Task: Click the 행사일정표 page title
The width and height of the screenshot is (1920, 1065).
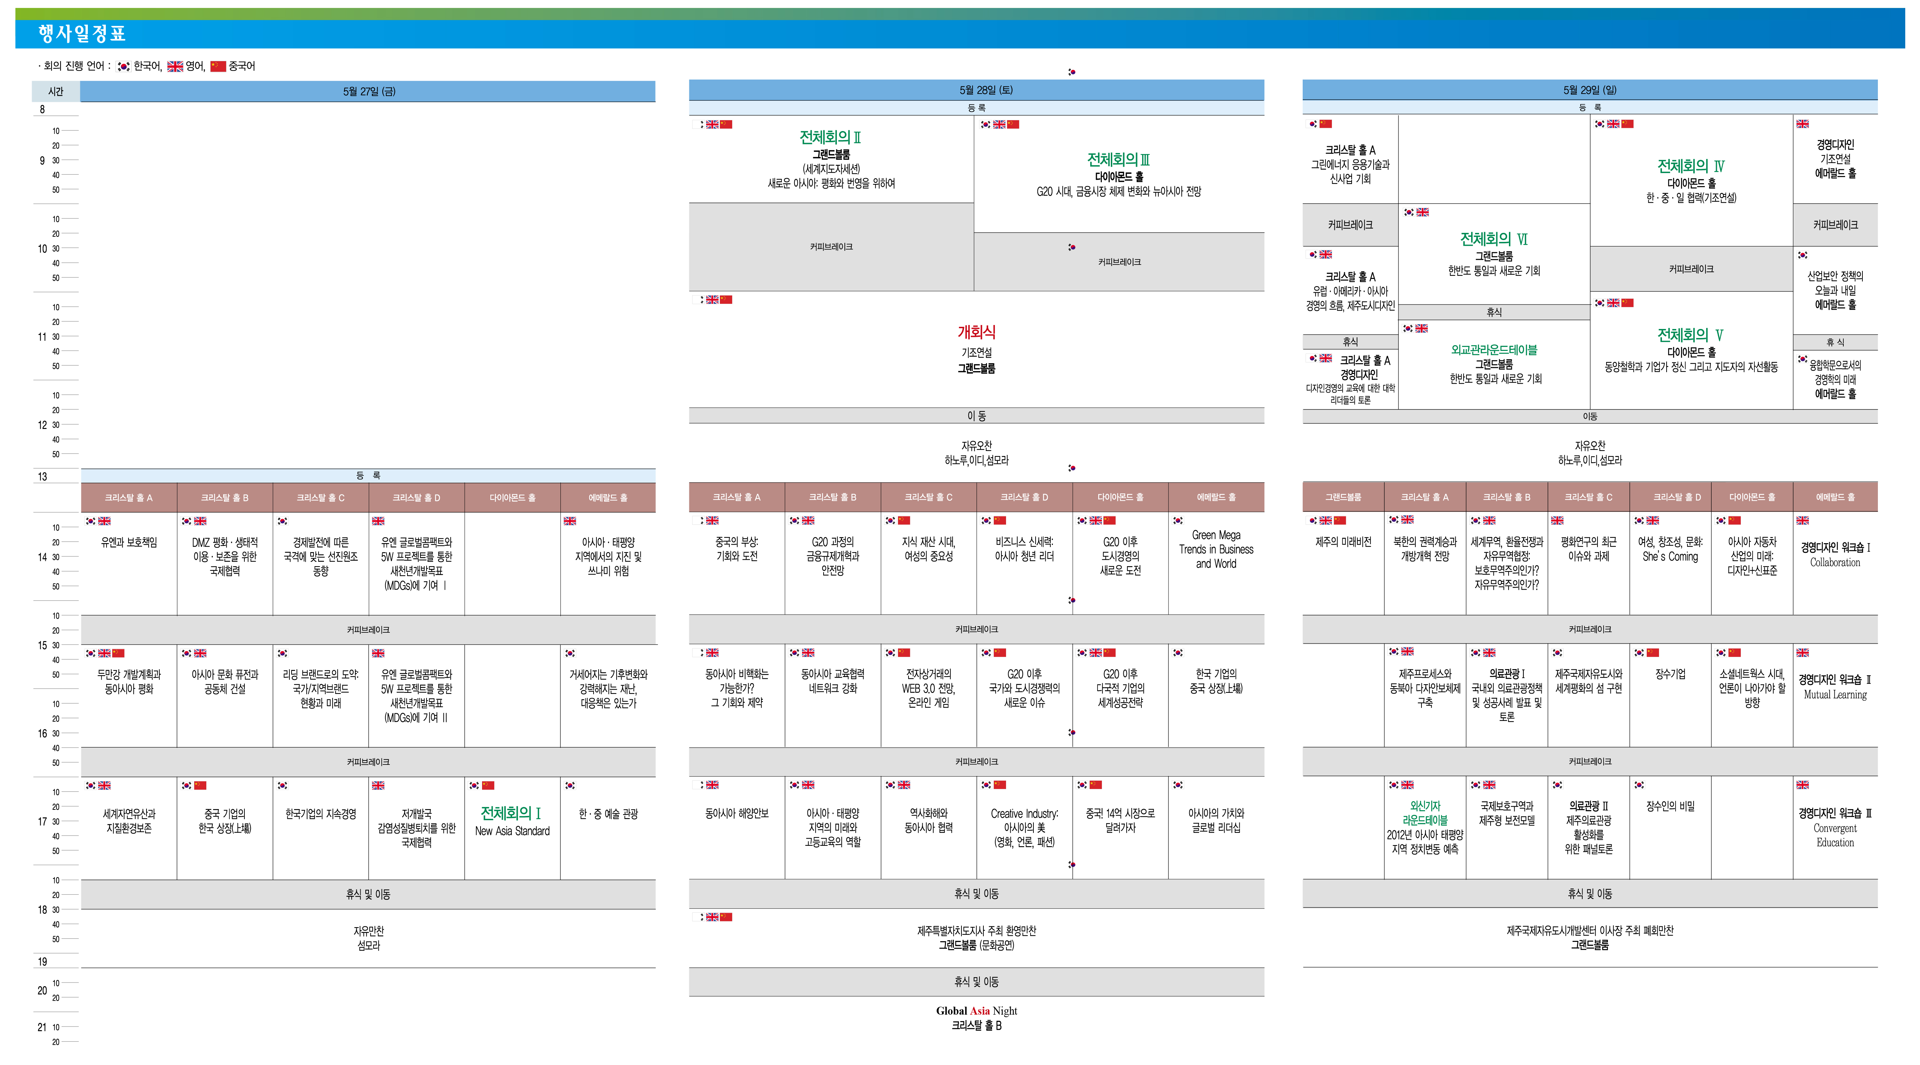Action: (82, 33)
